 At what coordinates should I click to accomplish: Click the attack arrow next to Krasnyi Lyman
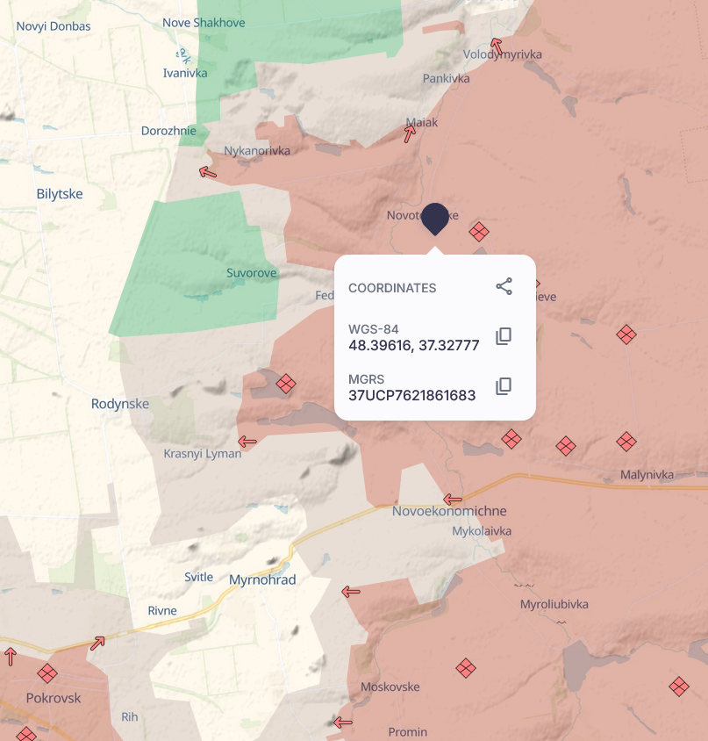tap(247, 442)
